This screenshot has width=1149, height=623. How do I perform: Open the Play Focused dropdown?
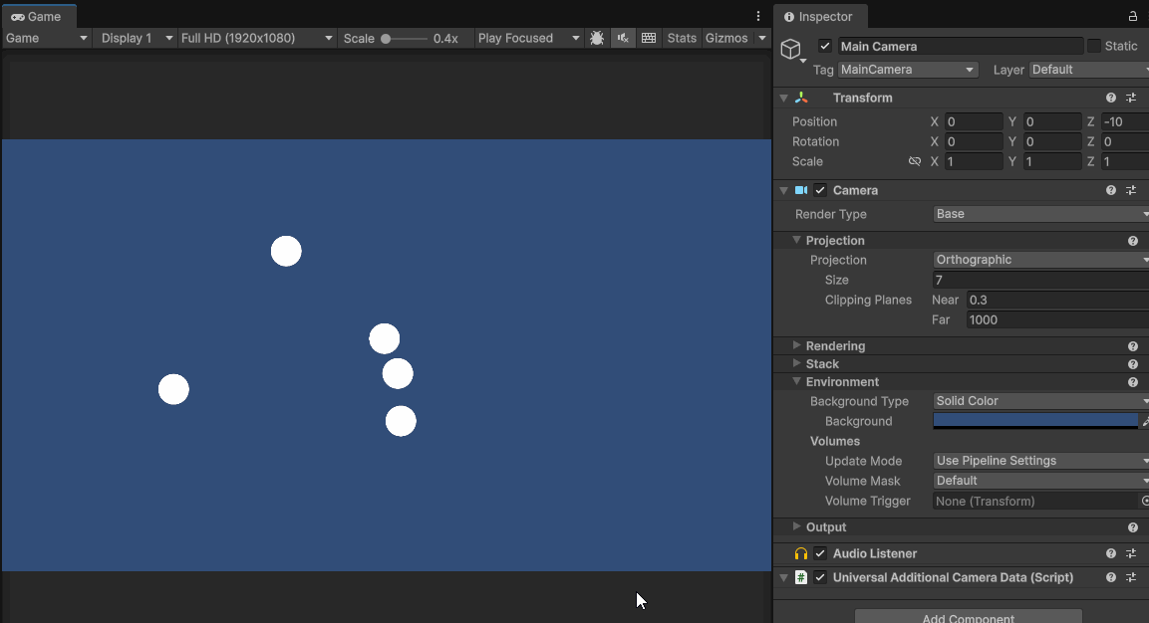(x=527, y=38)
